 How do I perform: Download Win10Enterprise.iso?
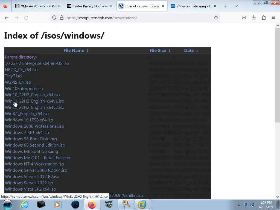[24, 89]
